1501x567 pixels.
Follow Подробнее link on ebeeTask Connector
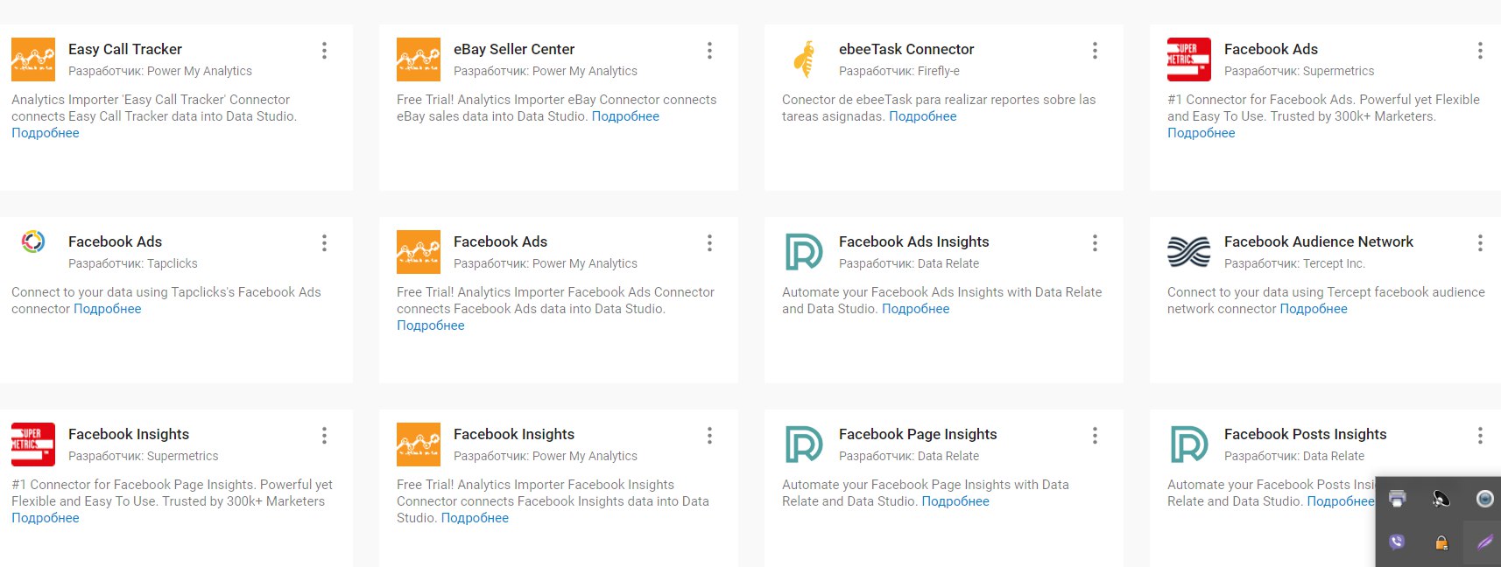923,116
